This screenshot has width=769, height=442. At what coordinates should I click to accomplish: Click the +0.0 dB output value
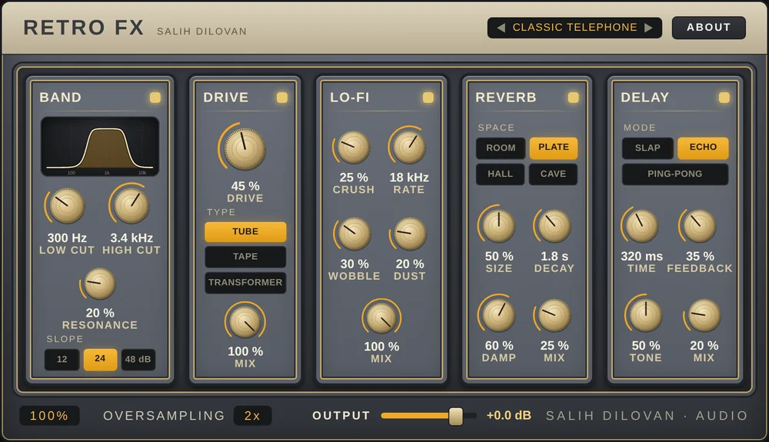tap(508, 416)
